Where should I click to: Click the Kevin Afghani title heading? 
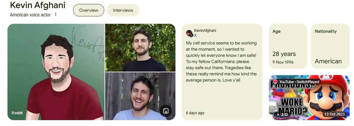38,5
